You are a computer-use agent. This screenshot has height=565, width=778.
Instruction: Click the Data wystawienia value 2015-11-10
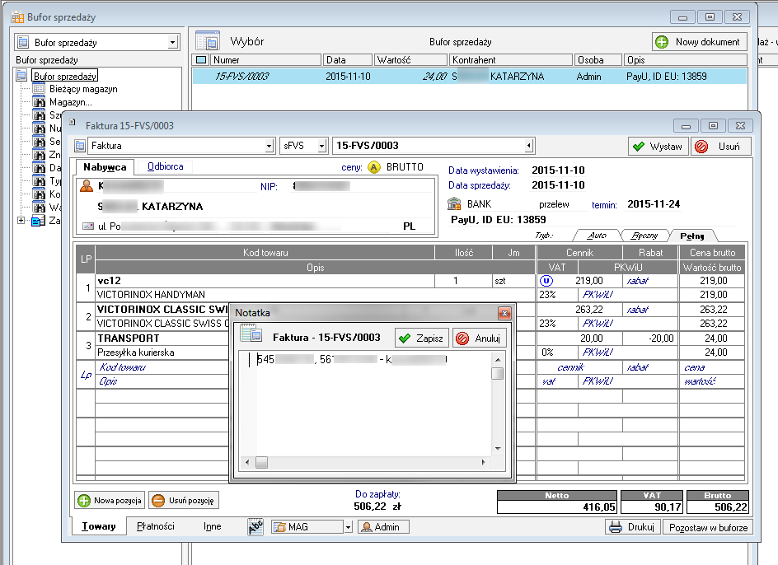(558, 170)
